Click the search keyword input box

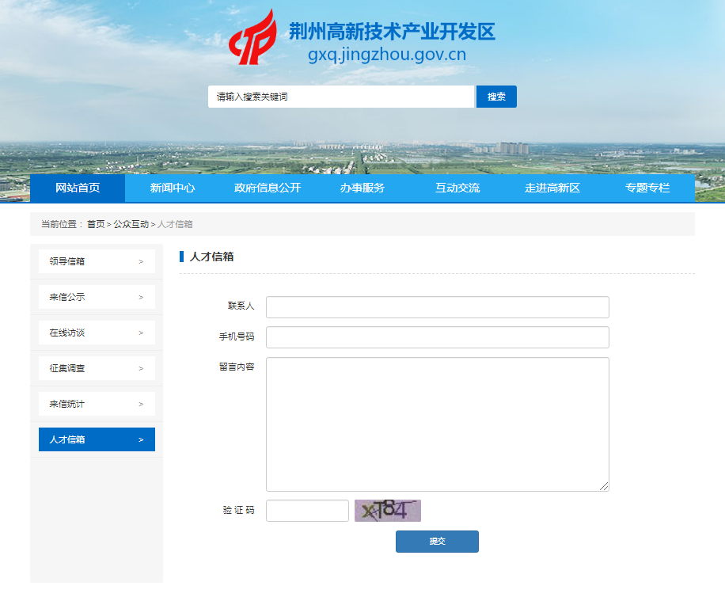click(x=341, y=97)
